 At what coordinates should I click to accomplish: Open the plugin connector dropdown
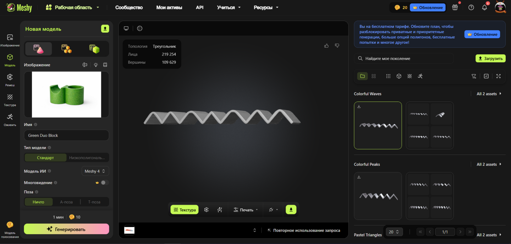(273, 210)
